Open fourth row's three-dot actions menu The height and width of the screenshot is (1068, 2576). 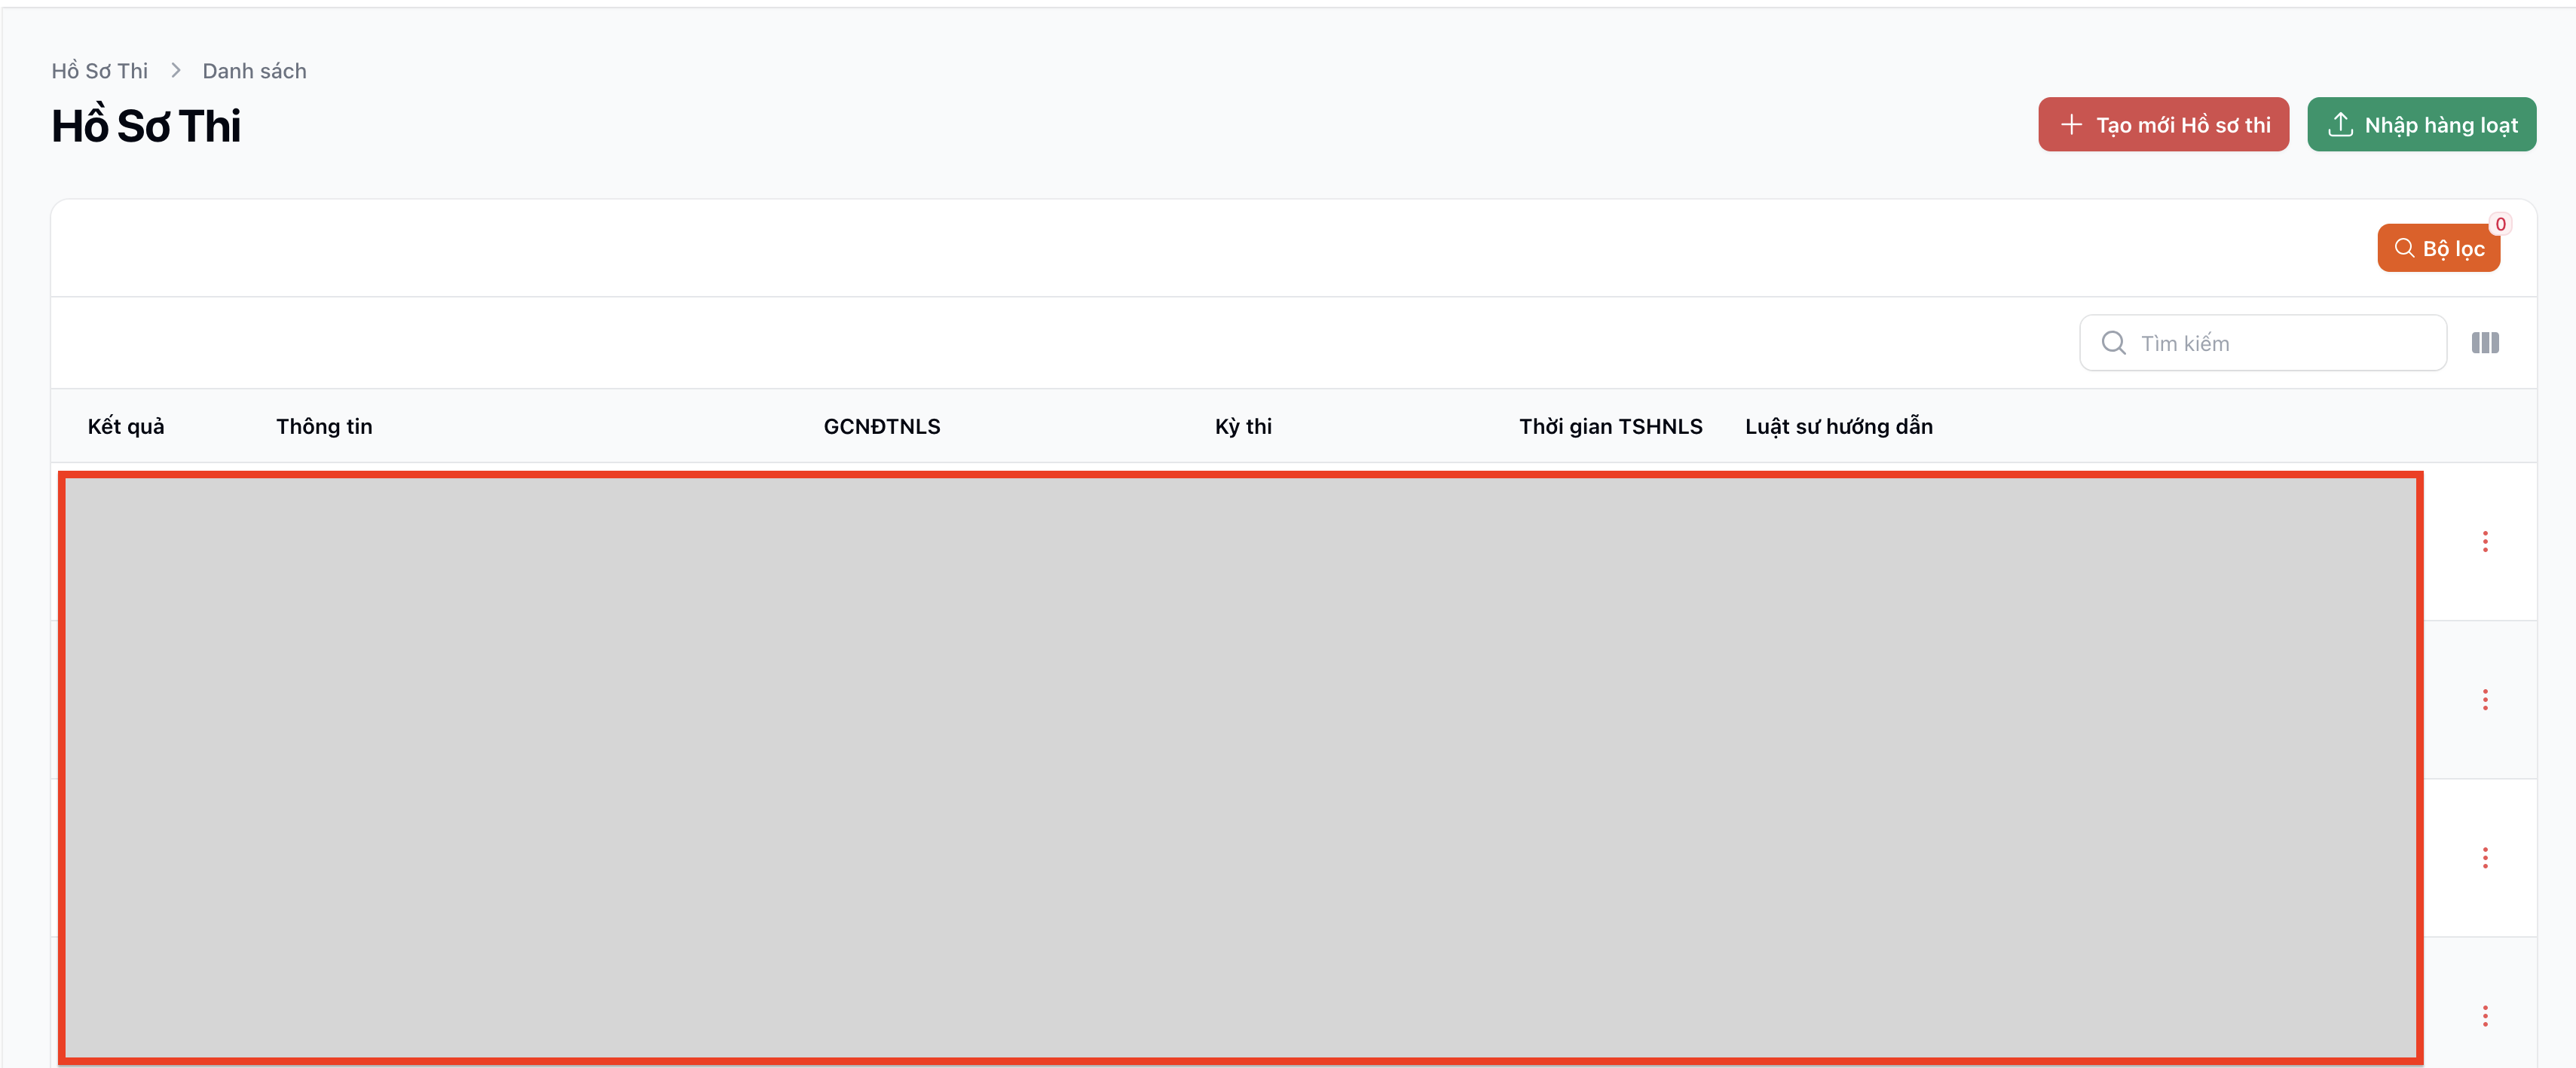[x=2484, y=1015]
